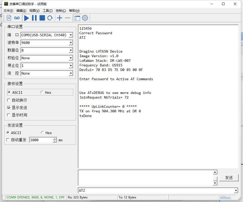Screen dimensions: 243x202
Task: Expand the 流控 flow control dropdown
Action: [x=71, y=73]
